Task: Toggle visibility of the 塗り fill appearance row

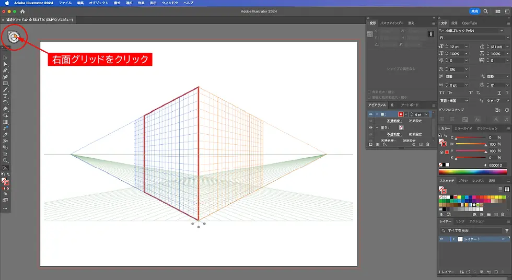Action: point(371,127)
